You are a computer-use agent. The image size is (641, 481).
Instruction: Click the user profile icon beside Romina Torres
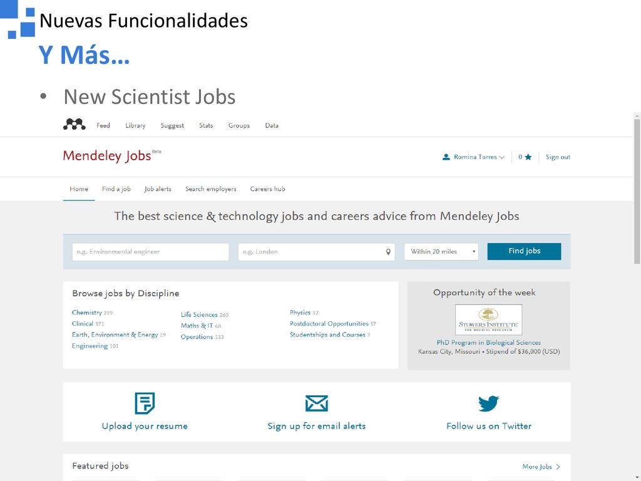(x=446, y=157)
